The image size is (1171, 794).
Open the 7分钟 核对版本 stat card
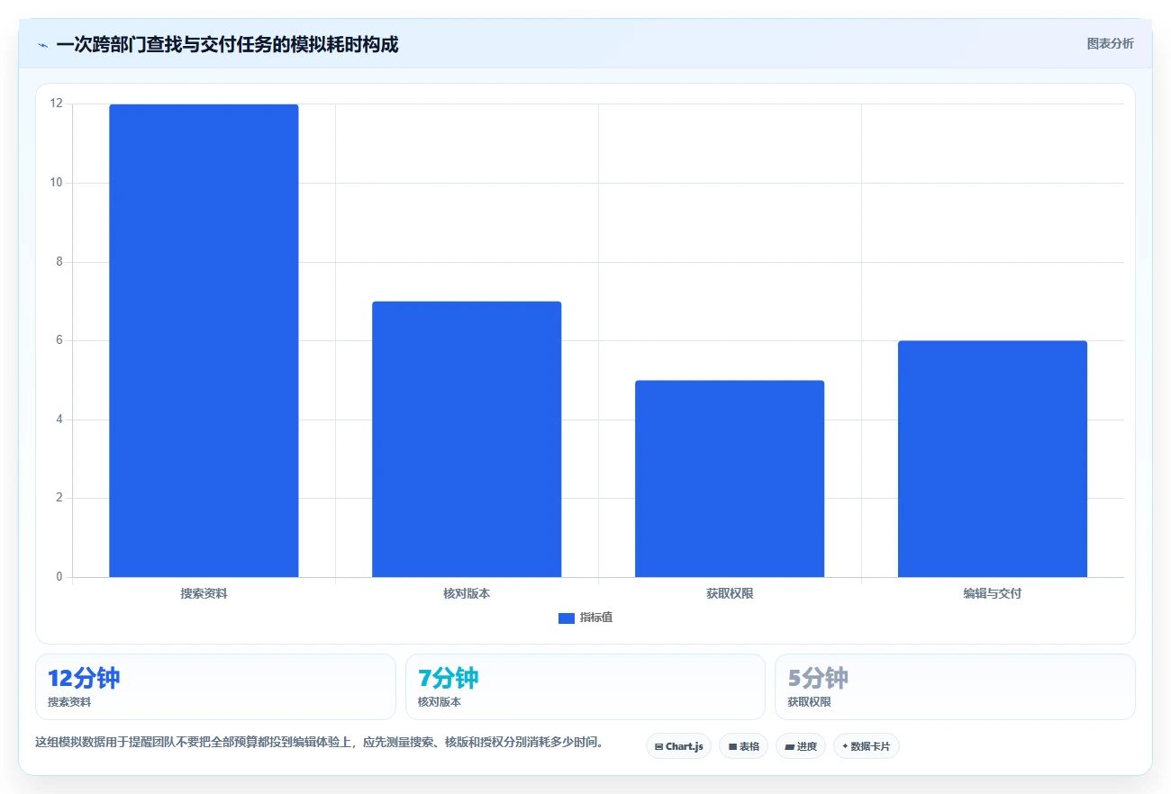[x=585, y=687]
